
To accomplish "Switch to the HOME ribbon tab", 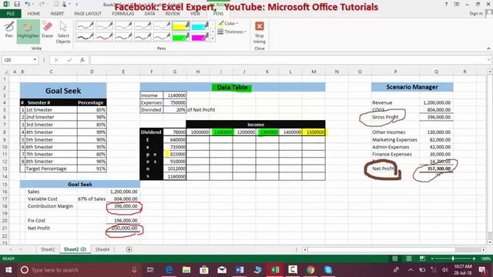I will pyautogui.click(x=33, y=14).
